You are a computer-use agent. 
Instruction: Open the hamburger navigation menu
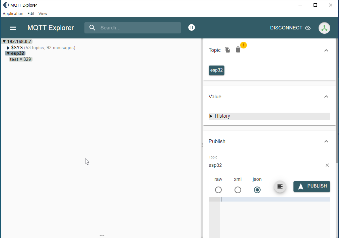[13, 28]
